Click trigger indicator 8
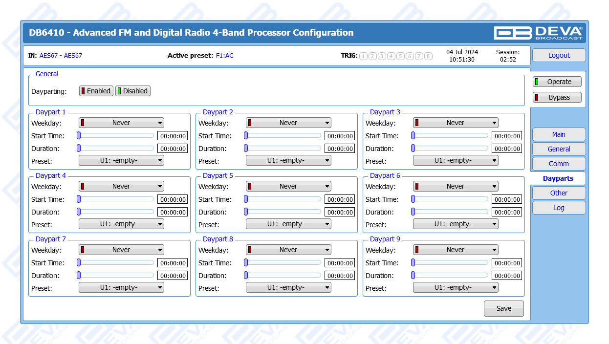 (x=428, y=56)
